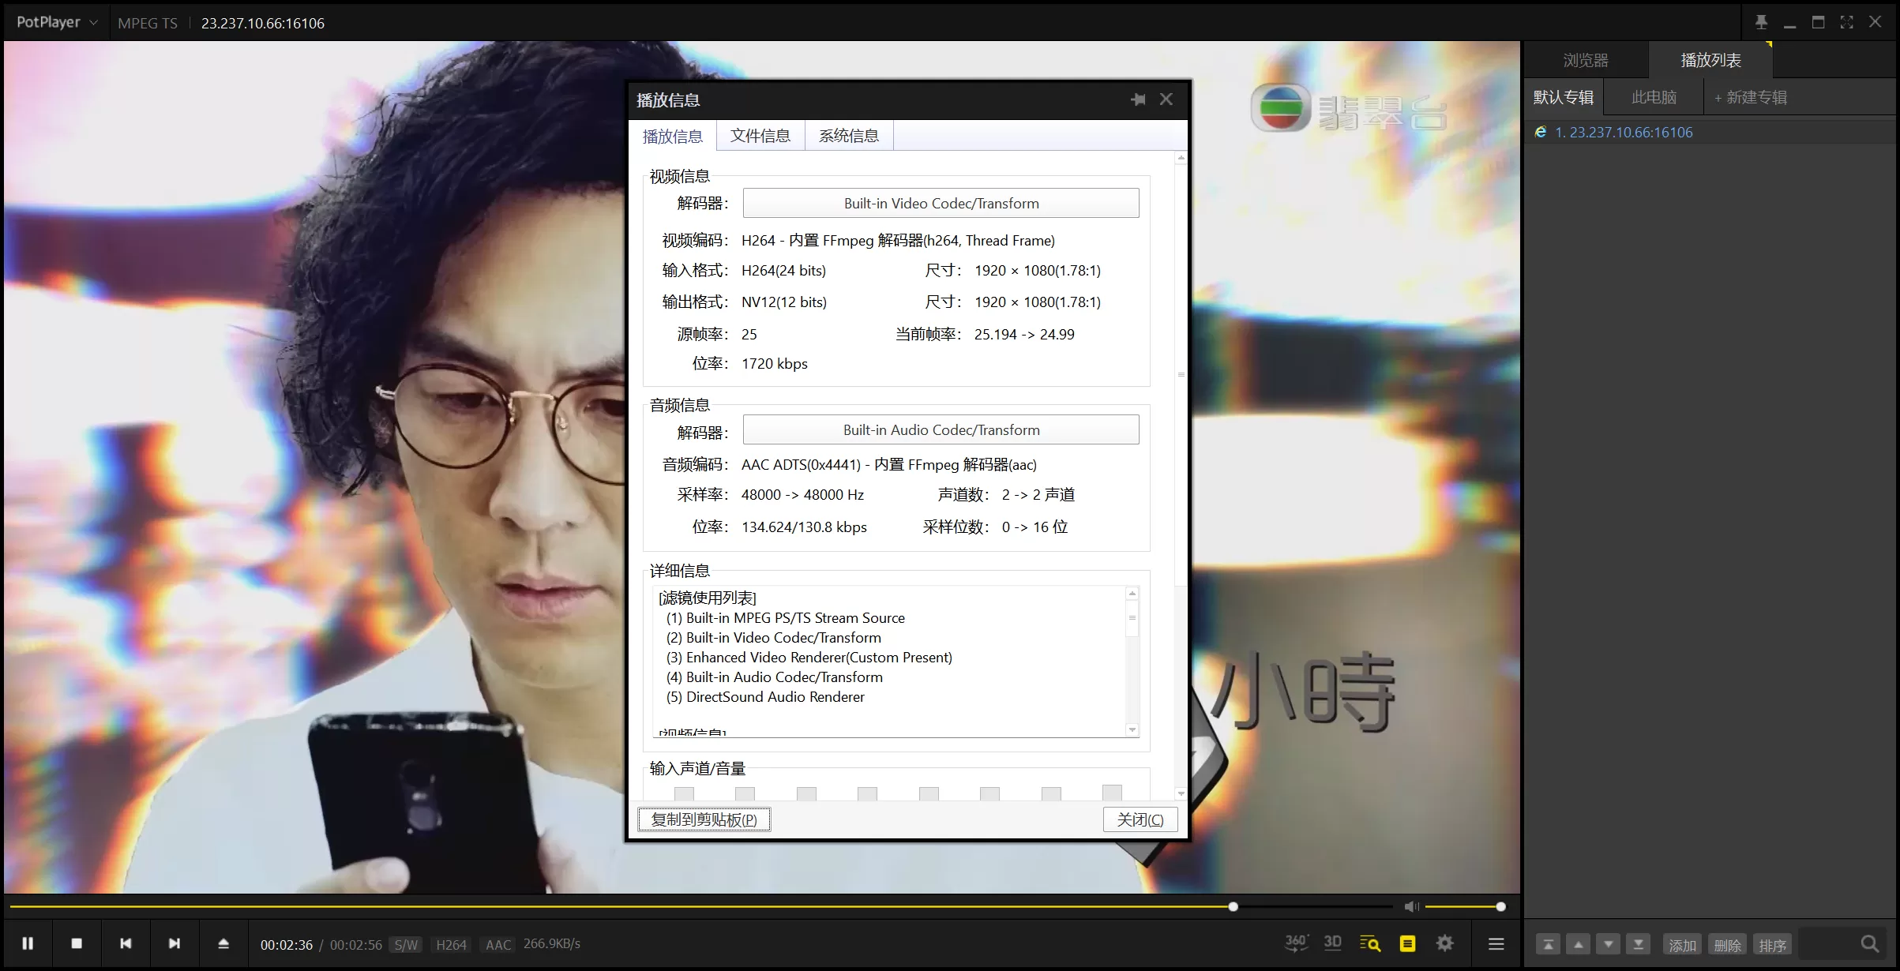
Task: Toggle fullscreen mode icon in title bar
Action: (x=1846, y=22)
